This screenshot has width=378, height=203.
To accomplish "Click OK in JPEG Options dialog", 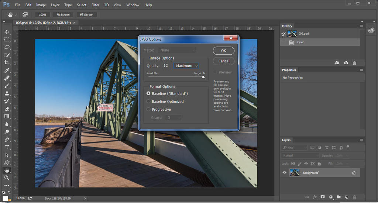I will [x=223, y=51].
